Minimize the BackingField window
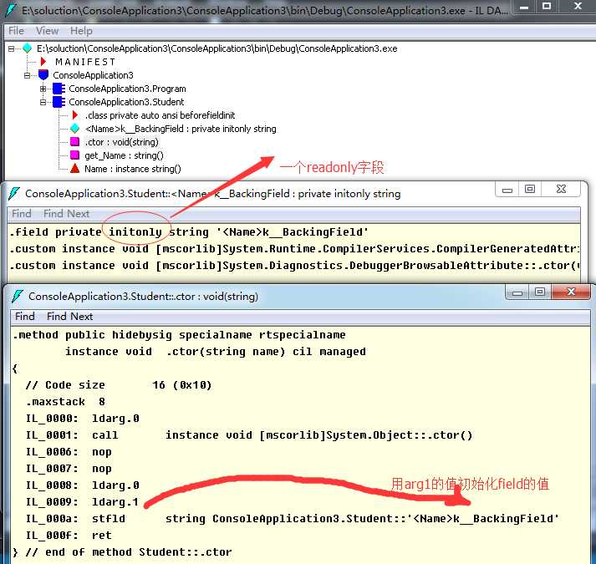 coord(507,190)
